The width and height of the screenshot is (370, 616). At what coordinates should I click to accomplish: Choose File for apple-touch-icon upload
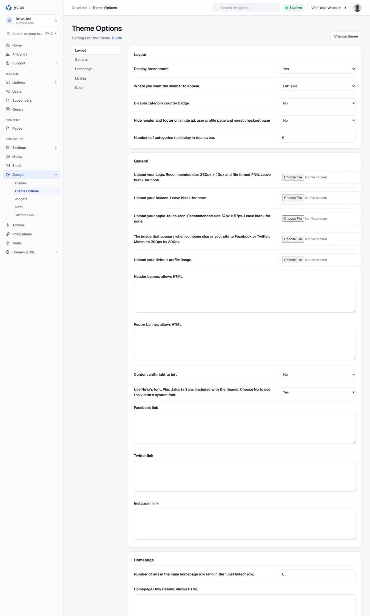[293, 219]
